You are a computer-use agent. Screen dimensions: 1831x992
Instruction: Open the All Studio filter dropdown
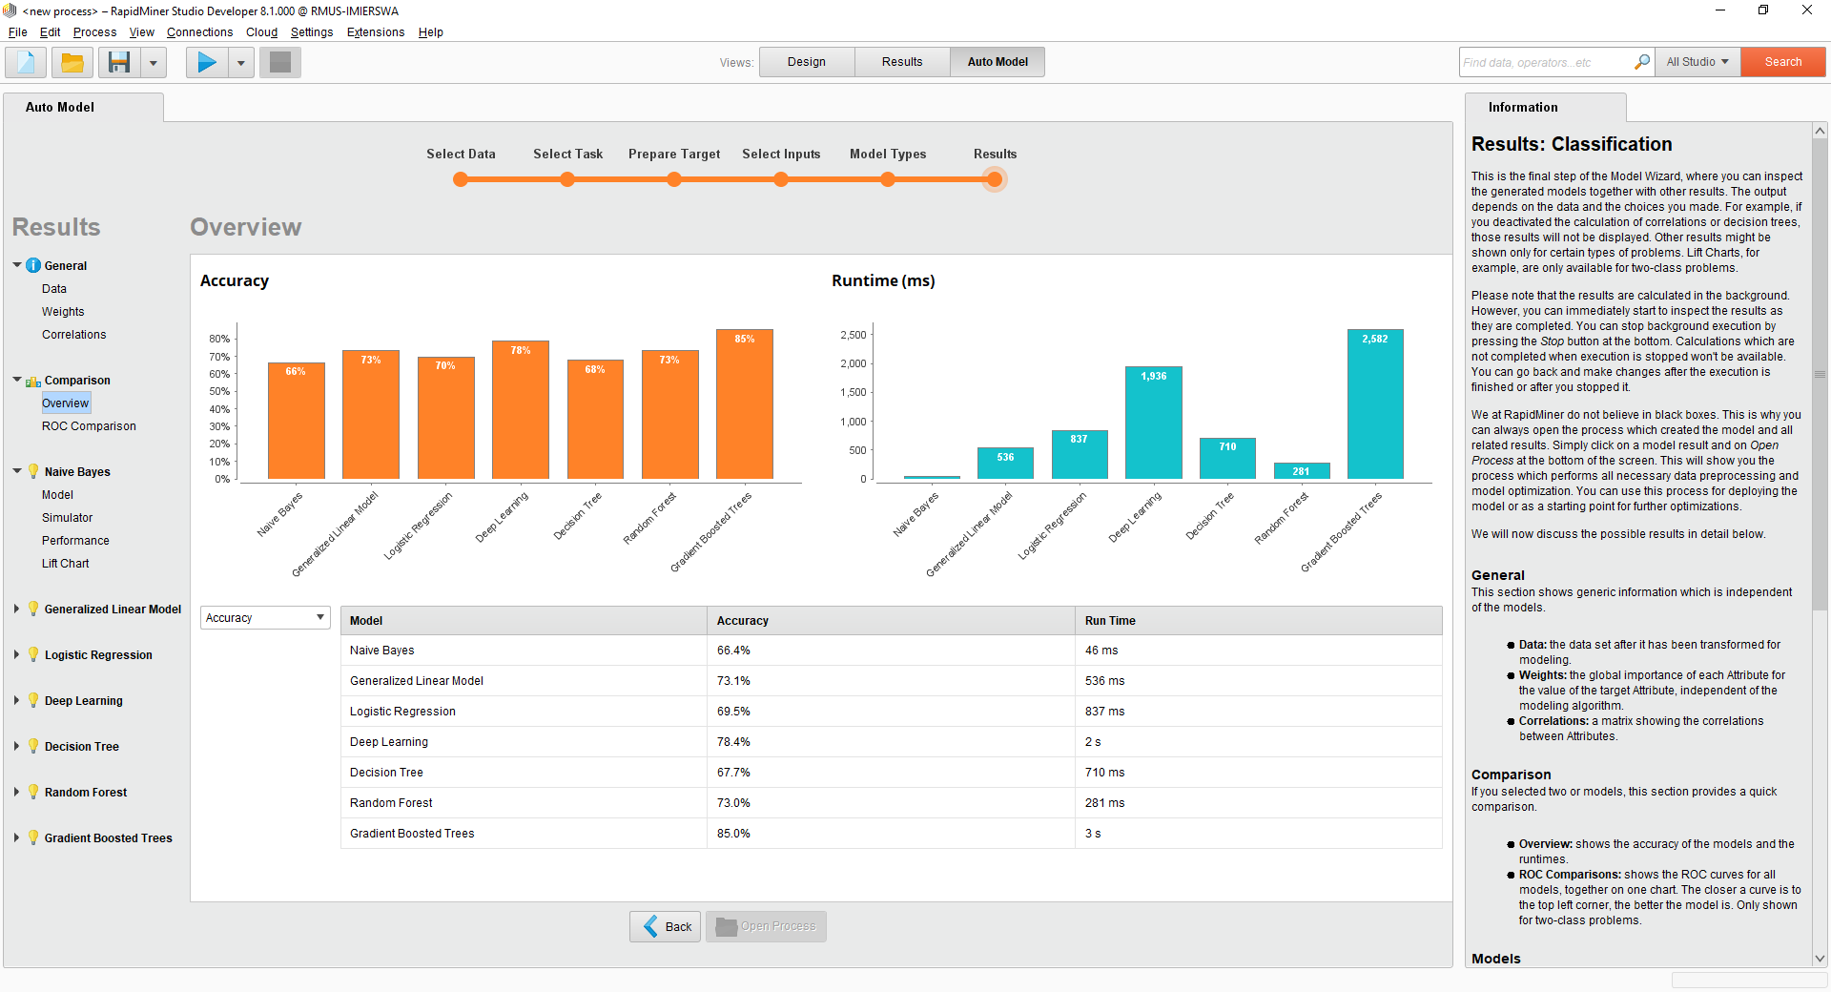[x=1697, y=61]
